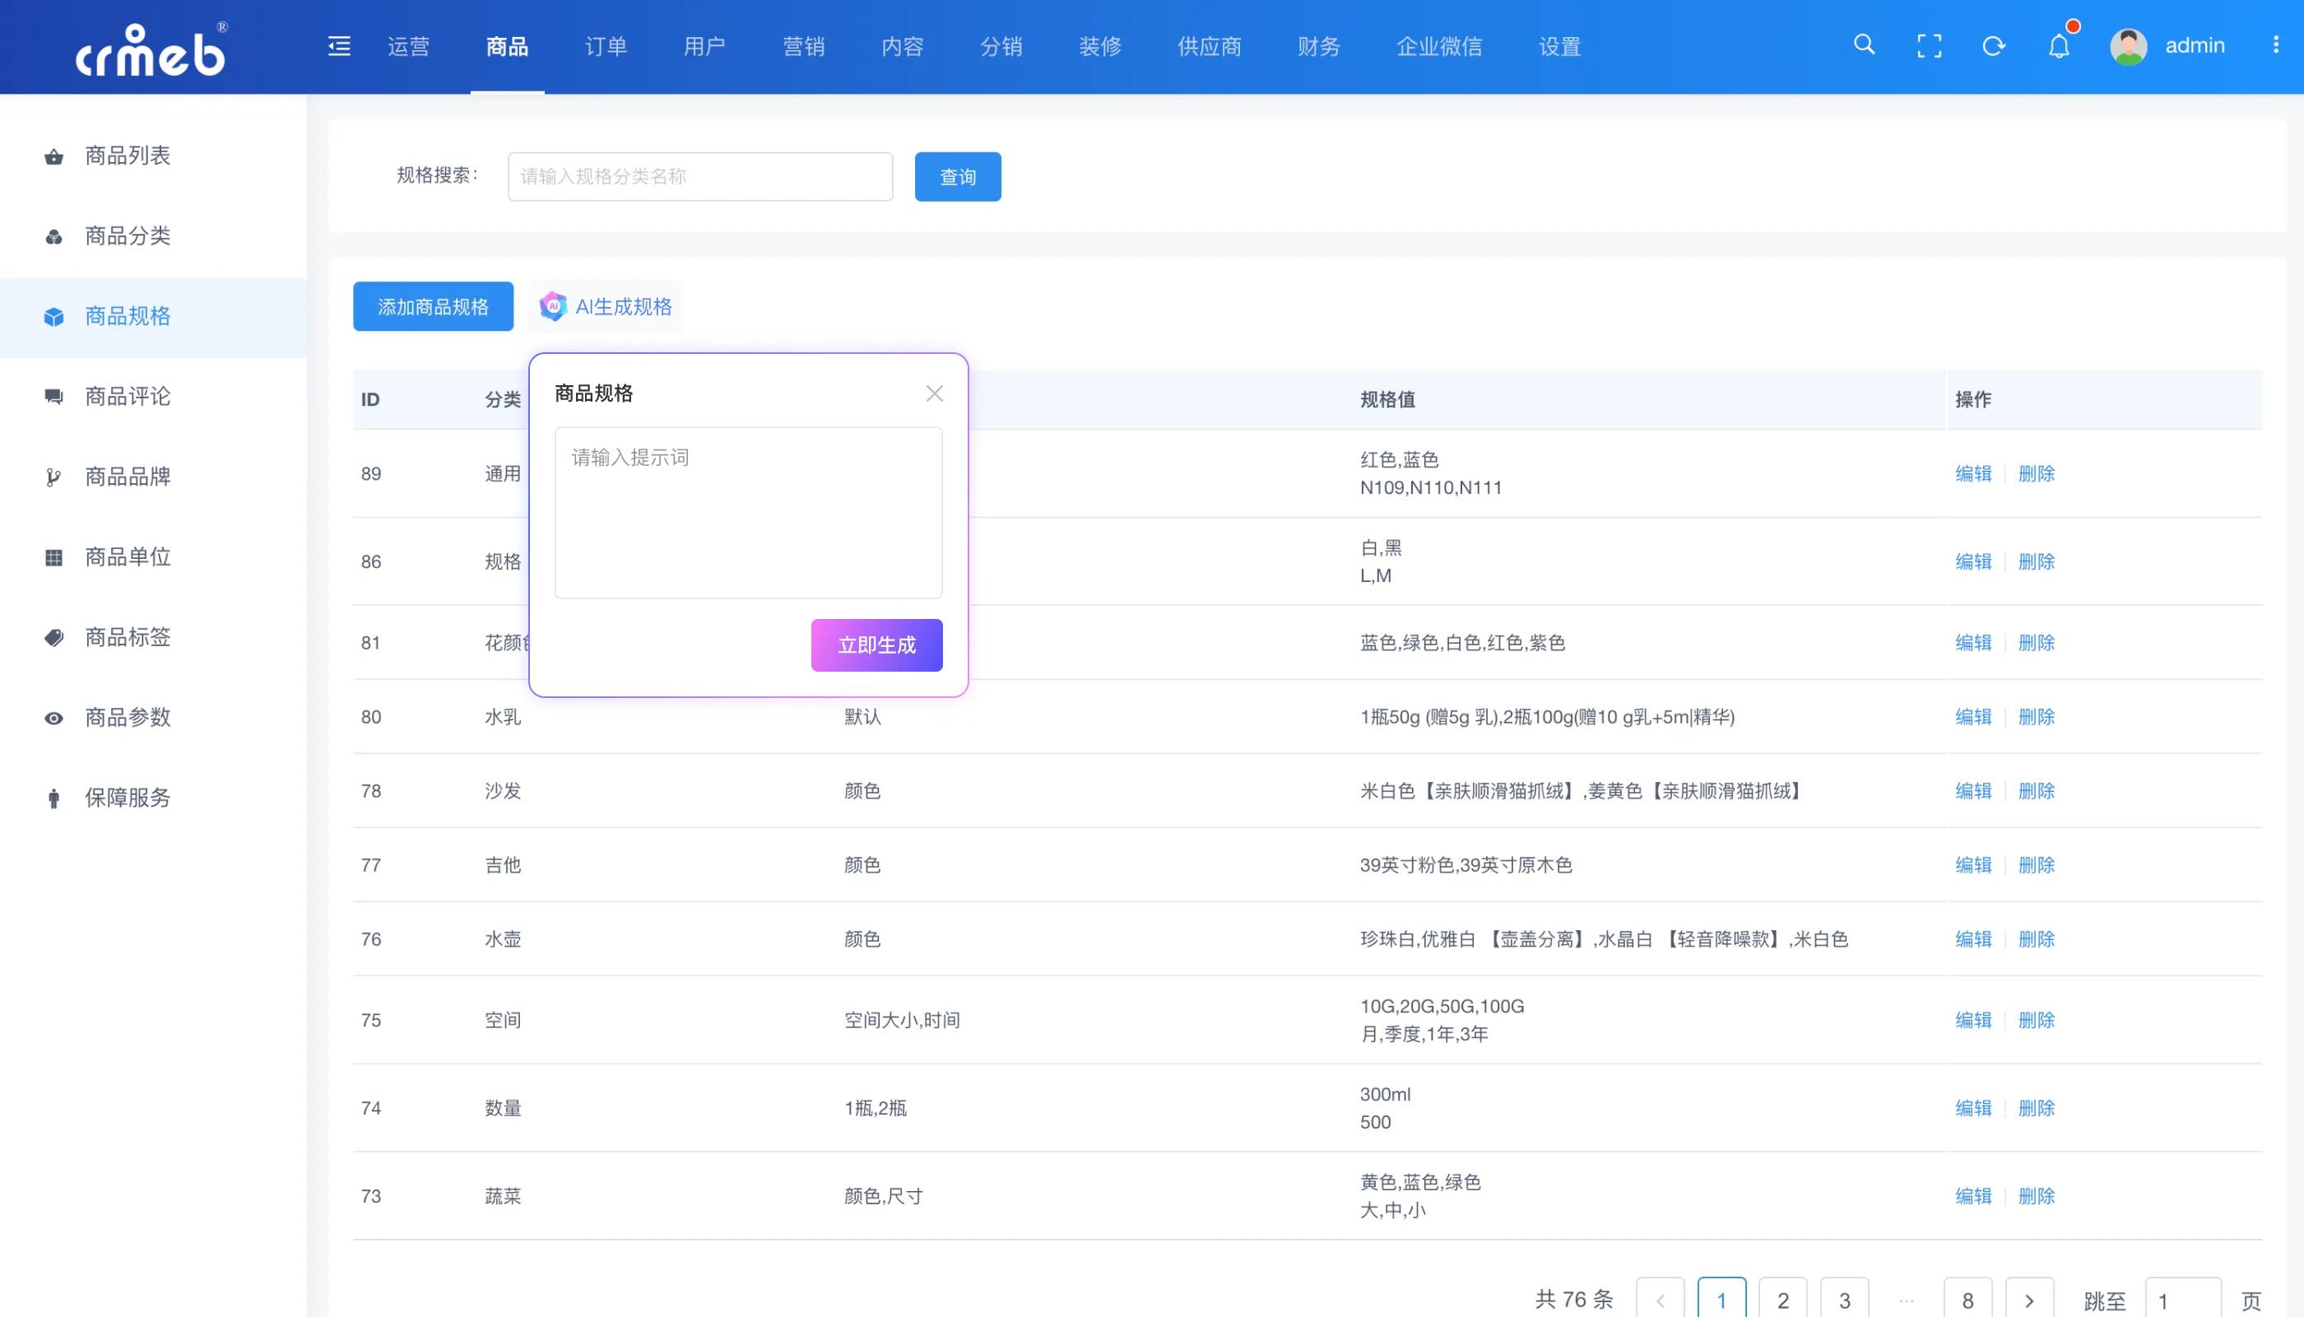Click the AI hexagon icon

(x=552, y=307)
